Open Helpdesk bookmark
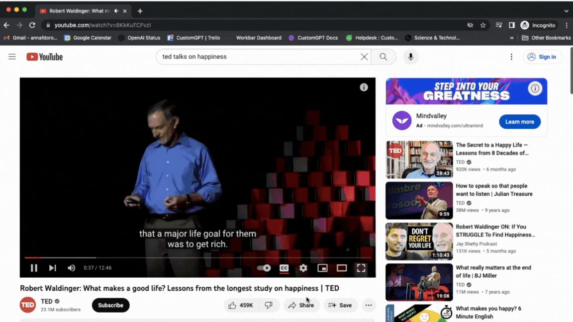This screenshot has width=573, height=322. [x=372, y=38]
